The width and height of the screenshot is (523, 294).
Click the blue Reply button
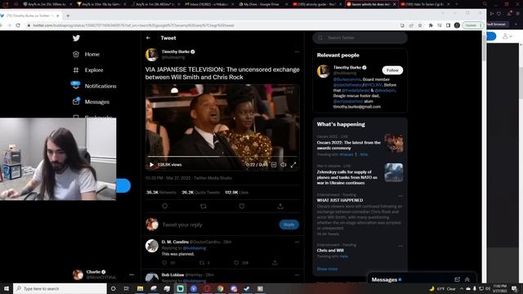pos(288,225)
